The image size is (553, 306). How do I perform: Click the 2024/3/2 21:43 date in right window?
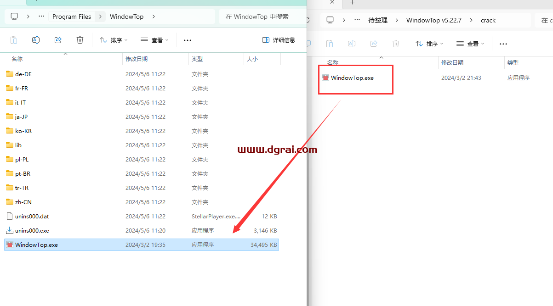461,78
